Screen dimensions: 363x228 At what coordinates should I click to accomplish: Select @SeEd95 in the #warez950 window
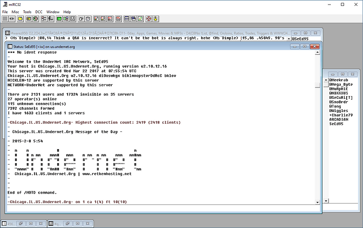pyautogui.click(x=300, y=39)
